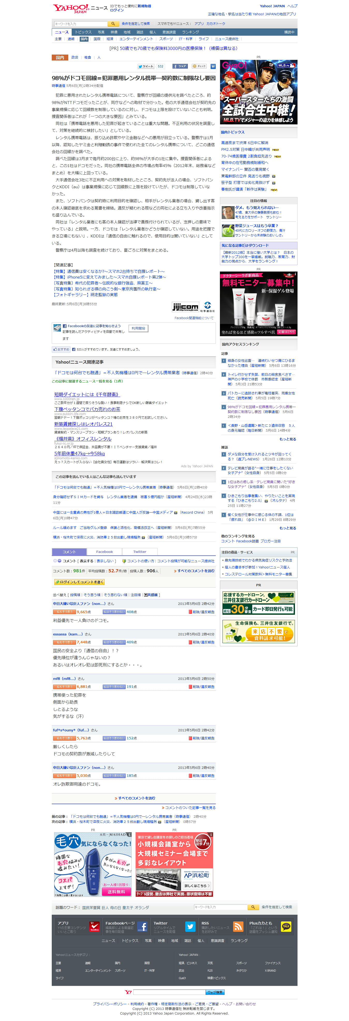349x1021 pixels.
Task: Sort comments by そう思わない順
Action: pos(115,595)
